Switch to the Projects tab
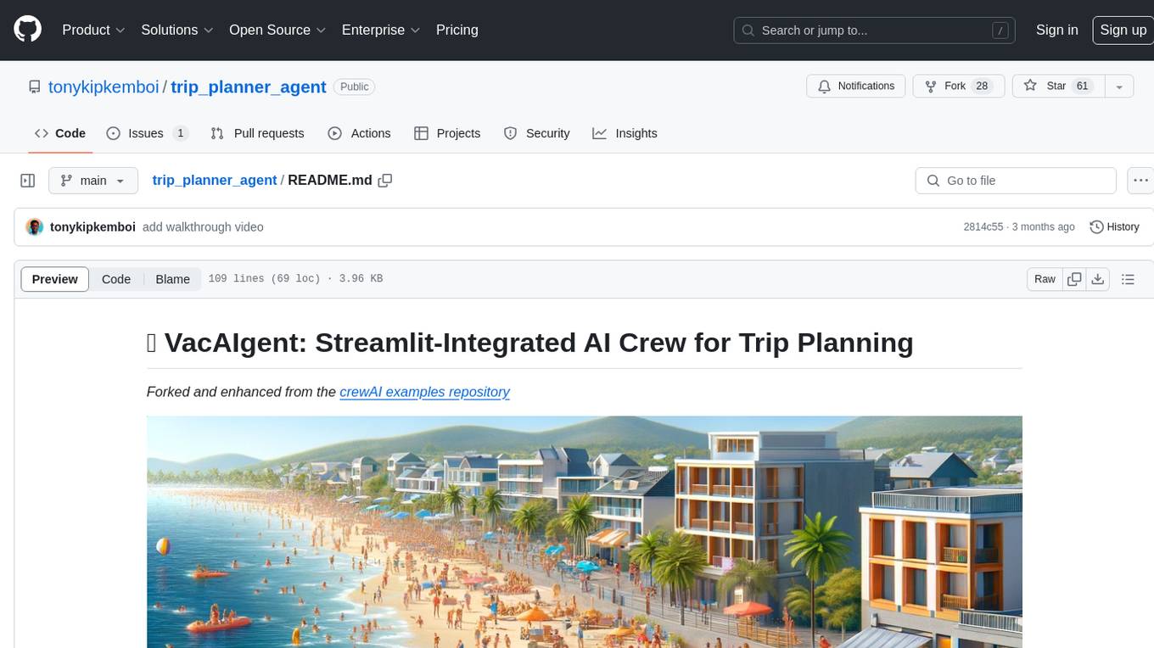1154x648 pixels. tap(447, 133)
